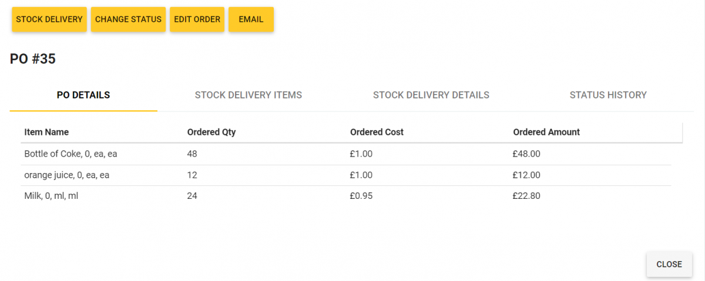Open the Stock Delivery Details tab
Screen dimensions: 705x281
point(431,95)
